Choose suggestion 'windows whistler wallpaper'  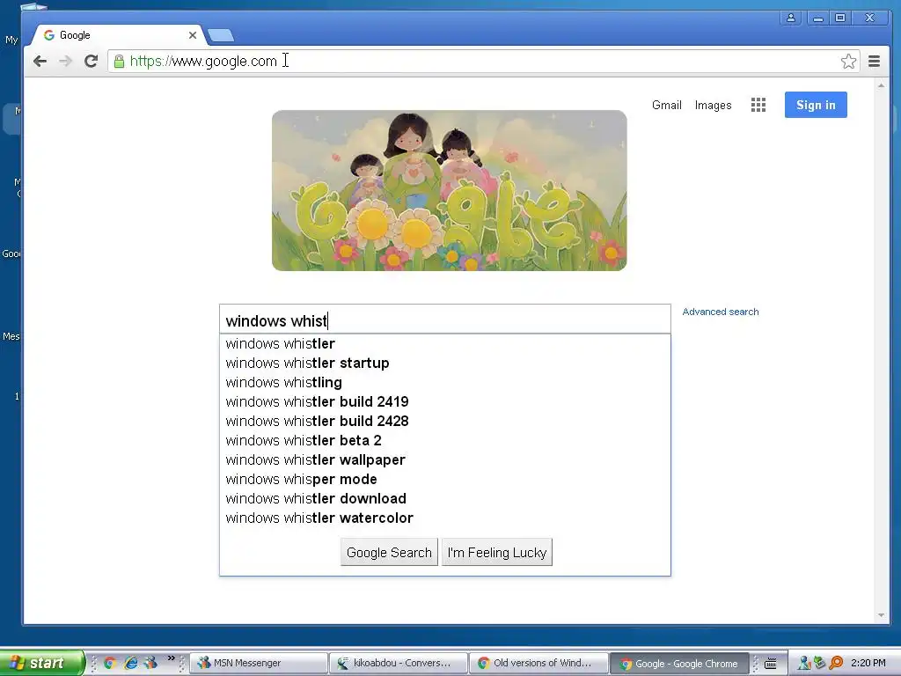click(444, 459)
